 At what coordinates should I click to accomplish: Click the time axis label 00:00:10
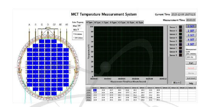pyautogui.click(x=163, y=79)
